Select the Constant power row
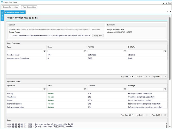The height and width of the screenshot is (129, 172). [x=87, y=55]
